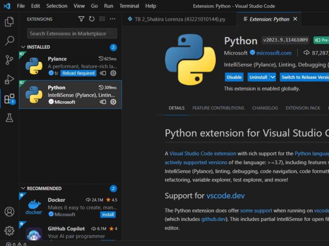The width and height of the screenshot is (329, 246).
Task: Open the Testing flask view
Action: pos(9,118)
